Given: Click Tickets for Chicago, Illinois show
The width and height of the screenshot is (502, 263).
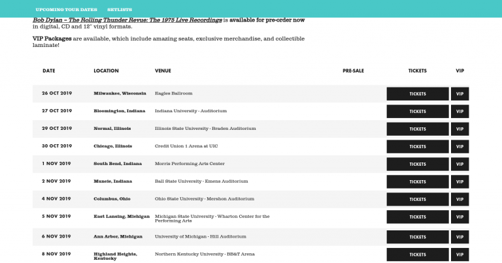Looking at the screenshot, I should 417,147.
